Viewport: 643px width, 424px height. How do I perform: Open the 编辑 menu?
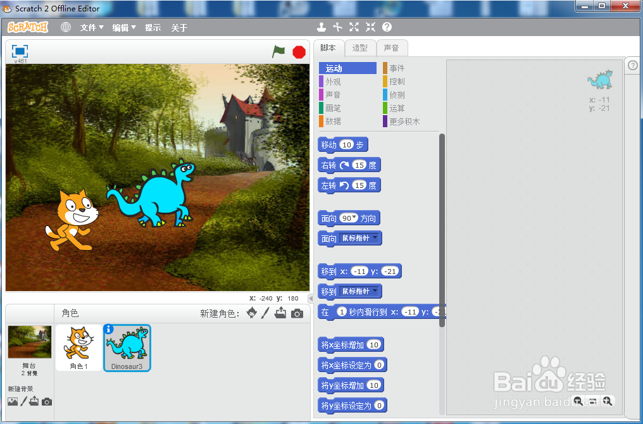click(124, 27)
